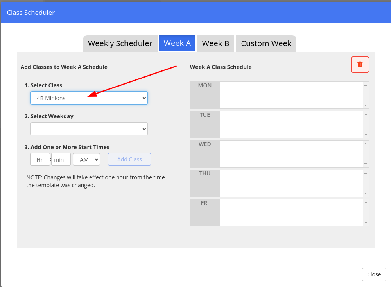Viewport: 391px width, 287px height.
Task: Click the '2. Select Weekday' label
Action: [x=49, y=116]
